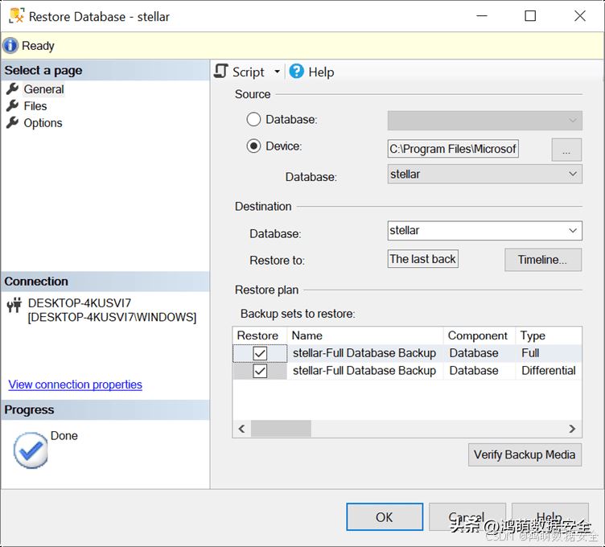Click Verify Backup Media button
The image size is (605, 547).
[x=525, y=454]
